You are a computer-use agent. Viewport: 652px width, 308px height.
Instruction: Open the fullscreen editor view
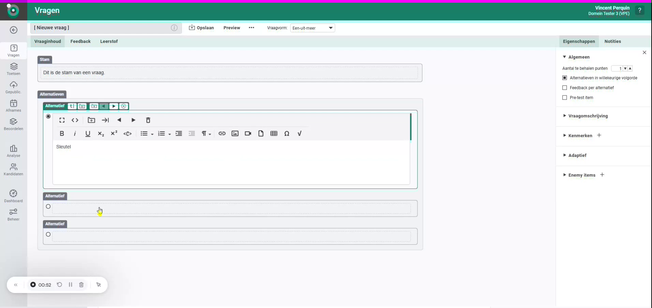click(x=62, y=120)
